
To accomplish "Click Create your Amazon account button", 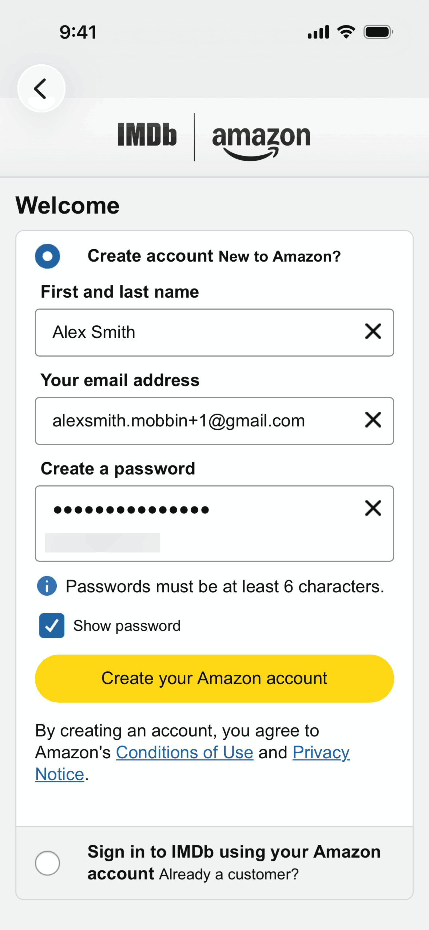I will [x=214, y=679].
